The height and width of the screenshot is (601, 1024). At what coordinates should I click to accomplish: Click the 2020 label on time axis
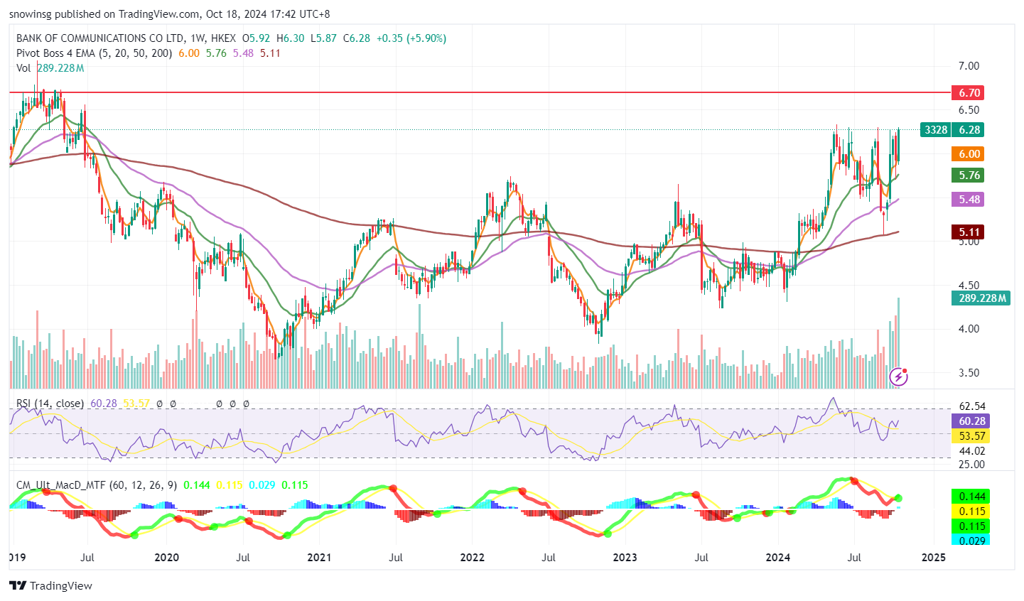(x=166, y=558)
